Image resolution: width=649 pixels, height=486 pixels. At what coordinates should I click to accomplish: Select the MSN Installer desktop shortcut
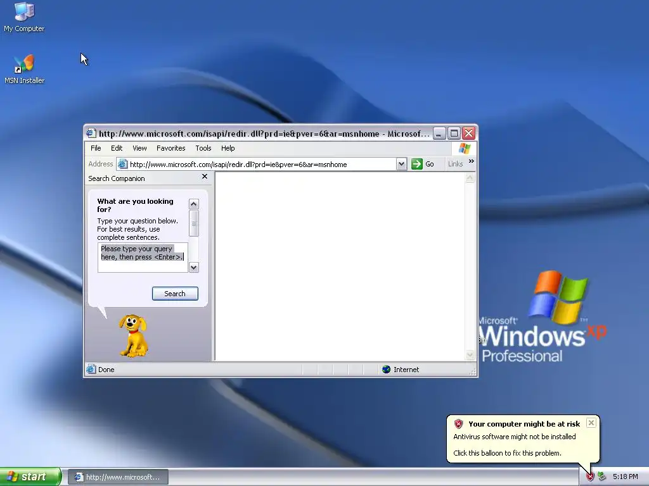(24, 69)
